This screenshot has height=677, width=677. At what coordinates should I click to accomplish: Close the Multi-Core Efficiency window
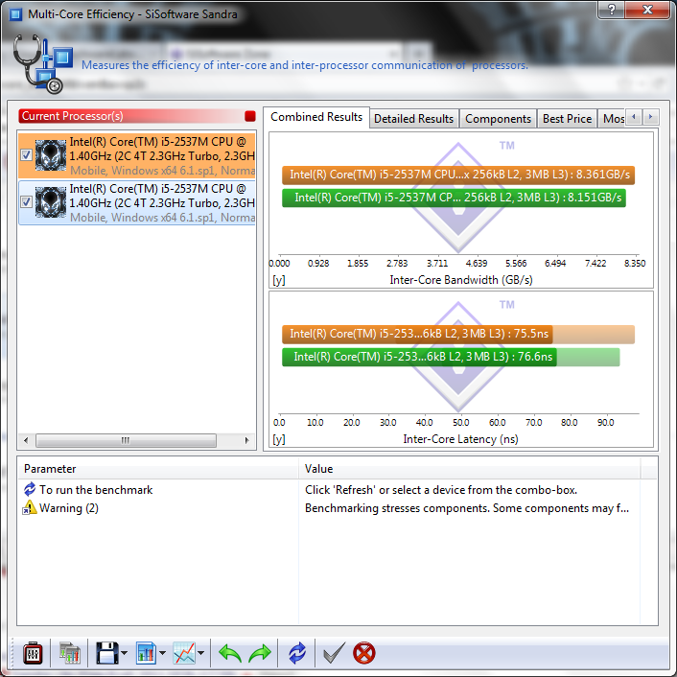(x=647, y=10)
